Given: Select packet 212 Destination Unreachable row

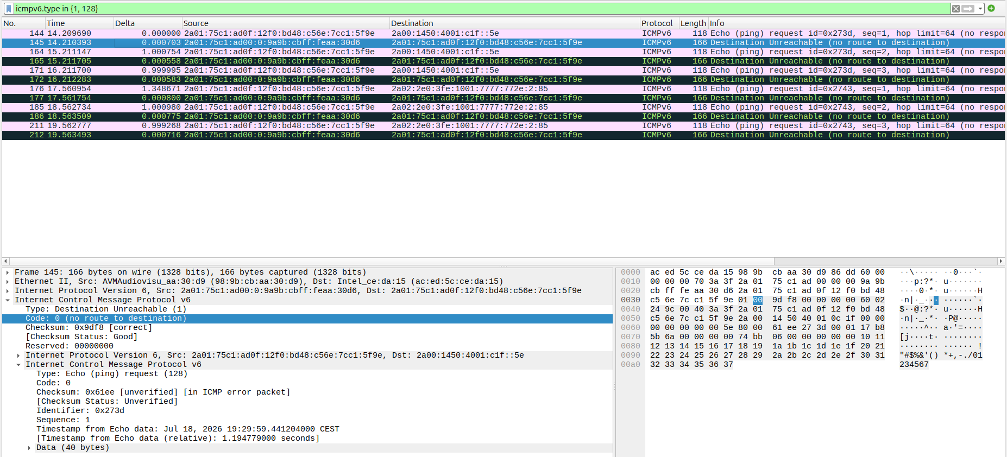Looking at the screenshot, I should pyautogui.click(x=503, y=135).
